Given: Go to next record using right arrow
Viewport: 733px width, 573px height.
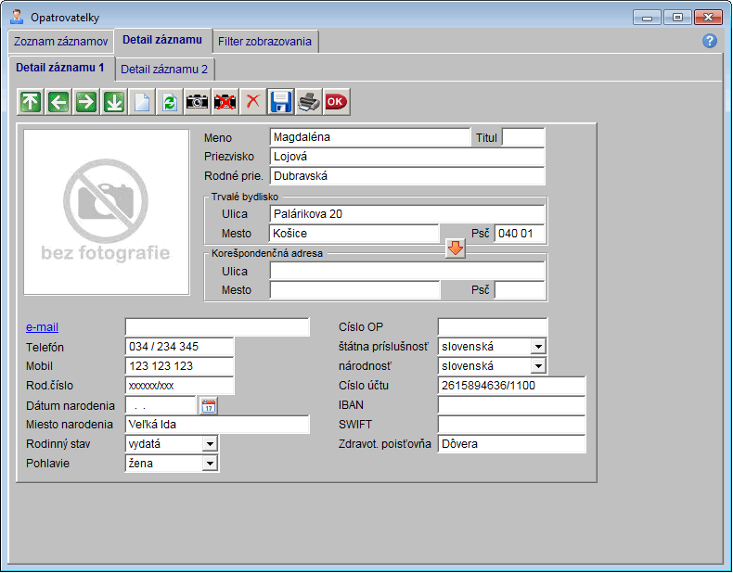Looking at the screenshot, I should [86, 102].
